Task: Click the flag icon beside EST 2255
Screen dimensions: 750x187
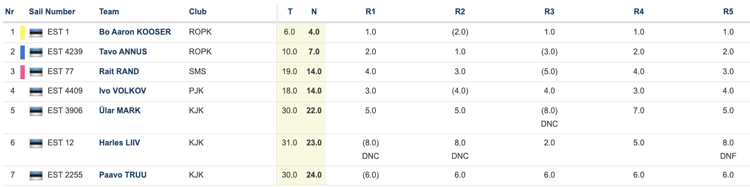Action: (x=36, y=175)
